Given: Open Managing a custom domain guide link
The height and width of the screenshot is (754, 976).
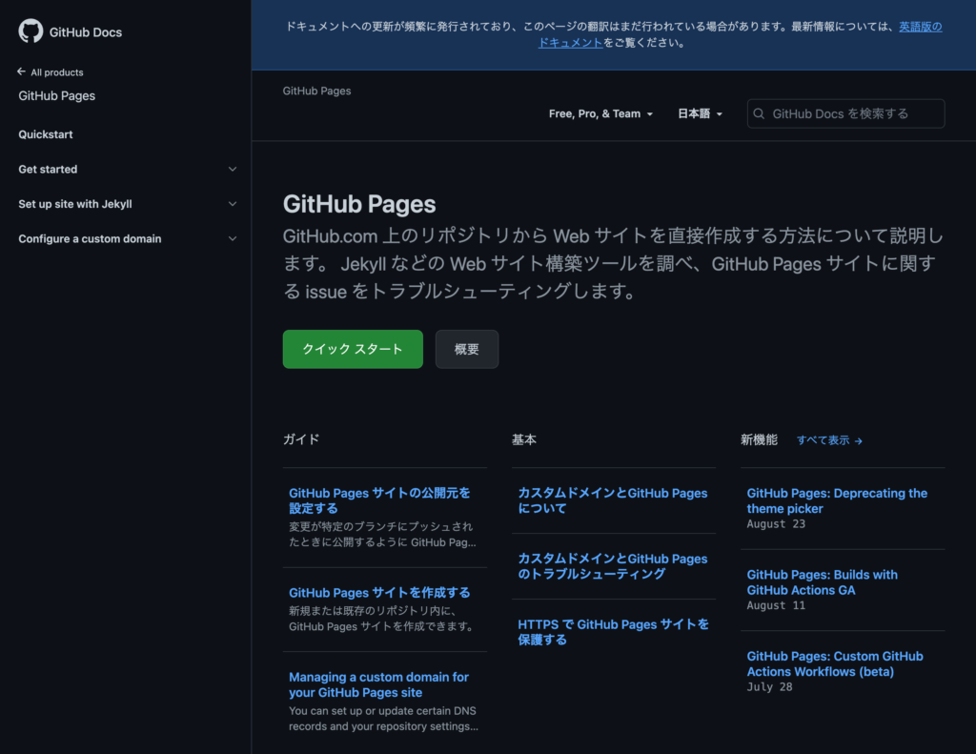Looking at the screenshot, I should 378,684.
